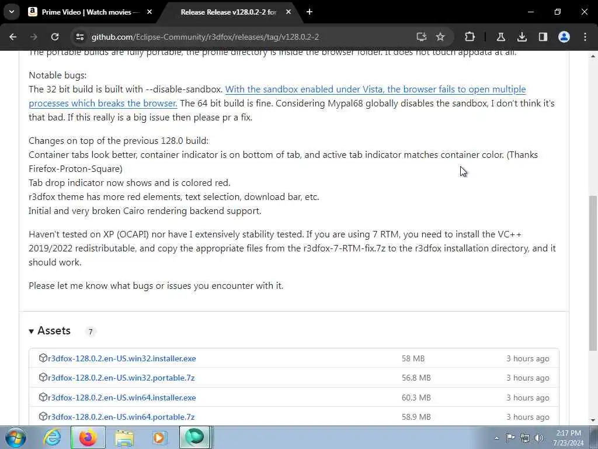This screenshot has height=449, width=598.
Task: Click package icon beside win64.portable.7z
Action: click(43, 416)
